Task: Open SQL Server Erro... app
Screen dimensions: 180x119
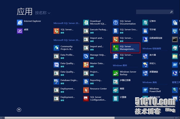Action: 125,31
